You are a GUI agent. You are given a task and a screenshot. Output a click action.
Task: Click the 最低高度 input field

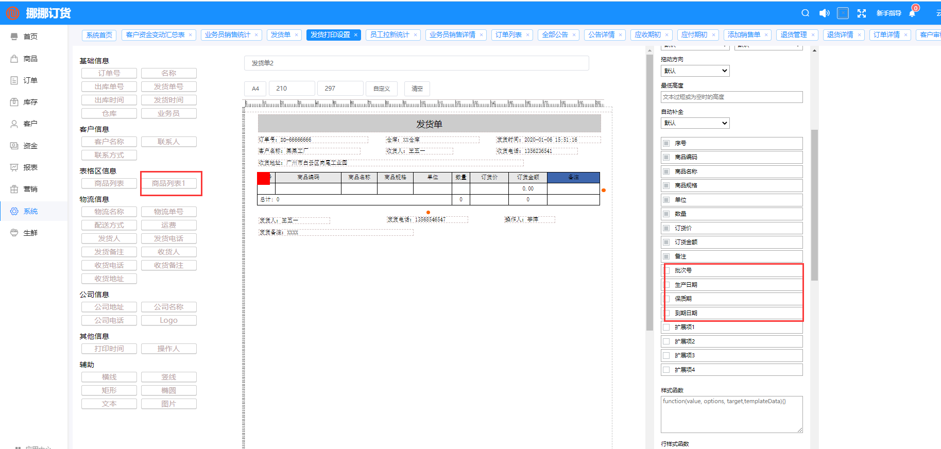[731, 97]
